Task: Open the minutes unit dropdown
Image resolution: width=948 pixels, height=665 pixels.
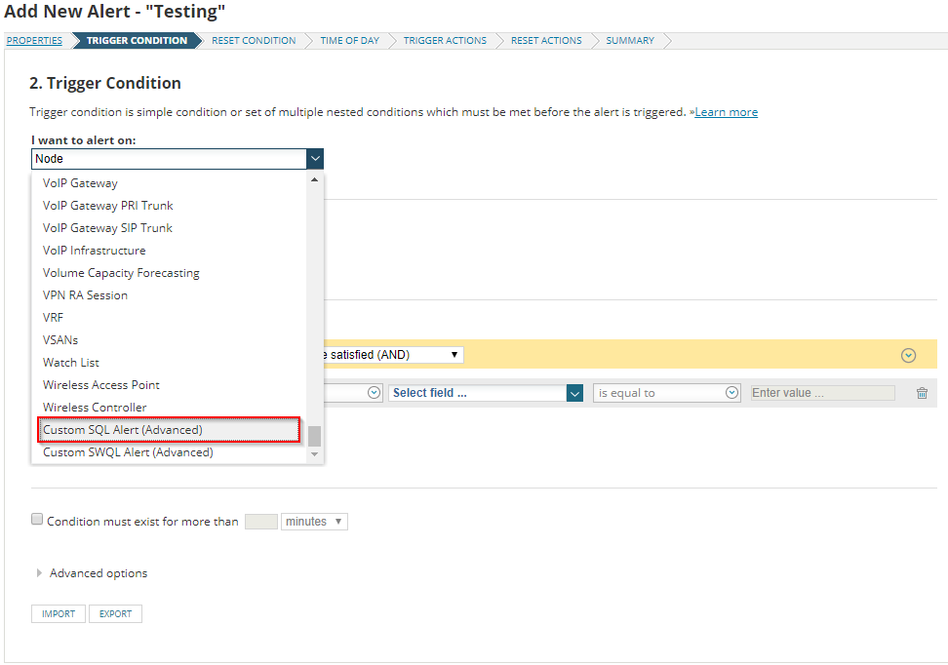Action: pos(314,521)
